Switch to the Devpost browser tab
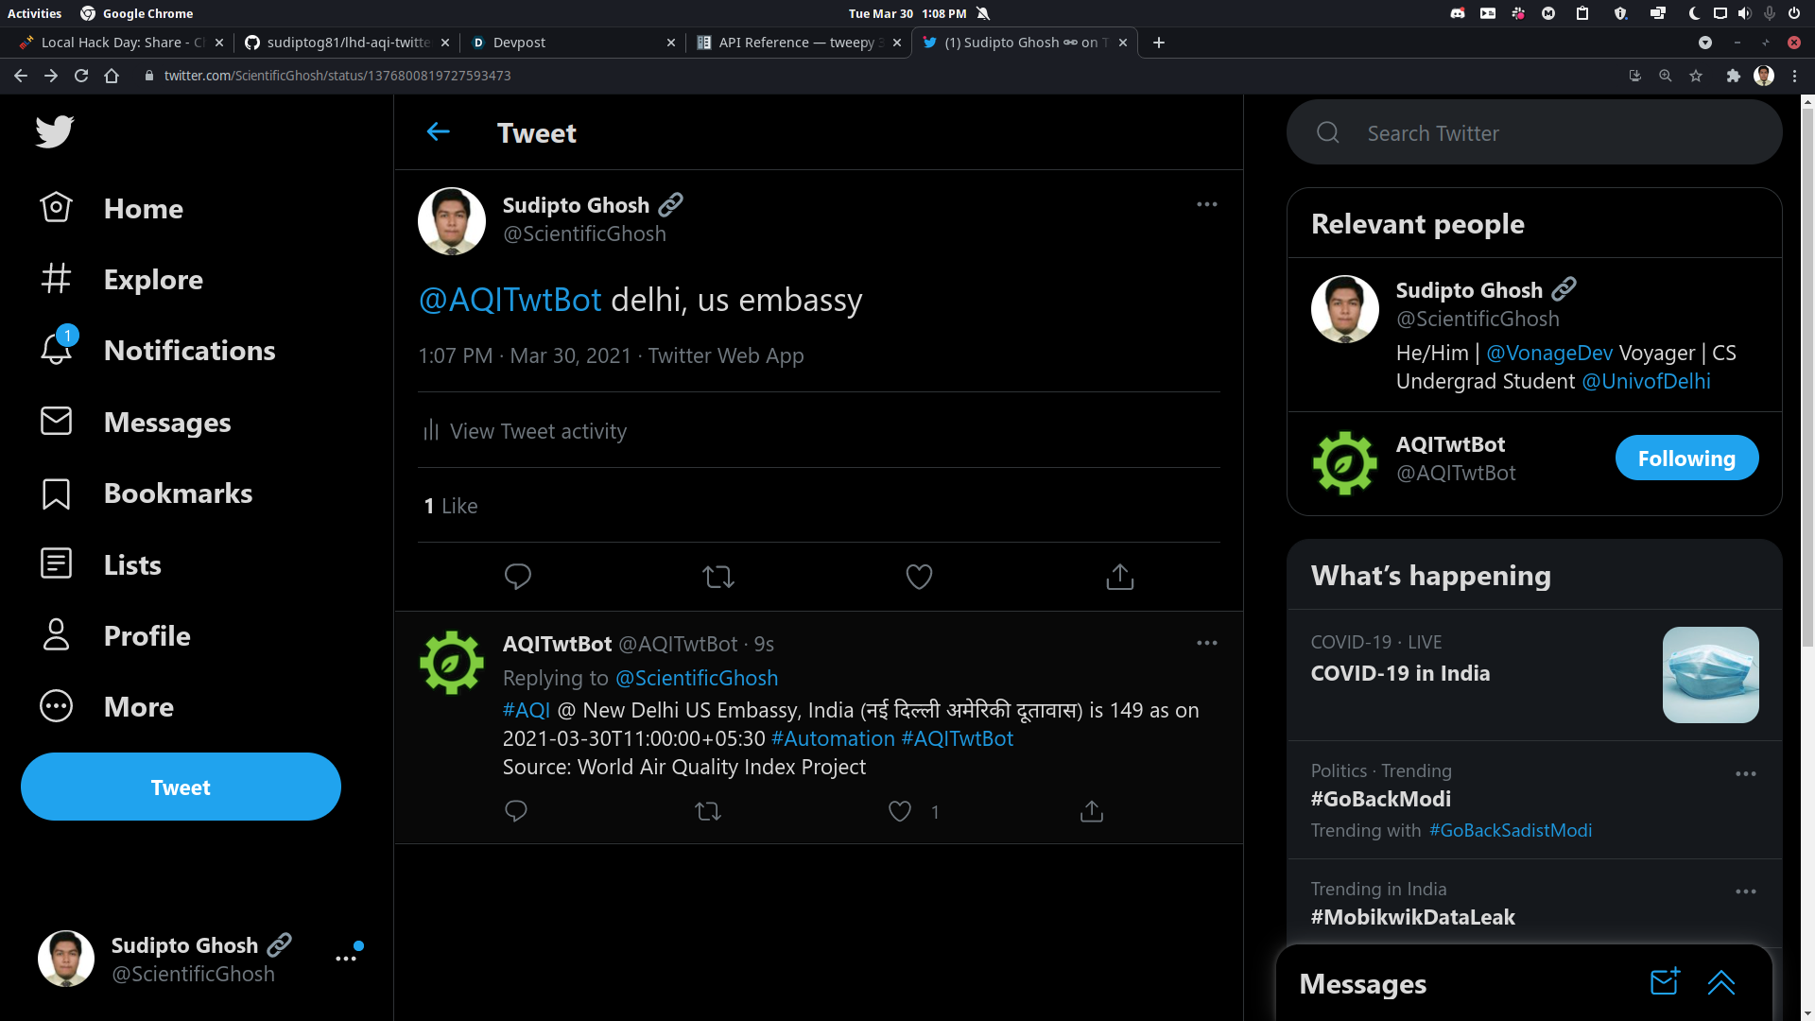1815x1021 pixels. pos(567,43)
